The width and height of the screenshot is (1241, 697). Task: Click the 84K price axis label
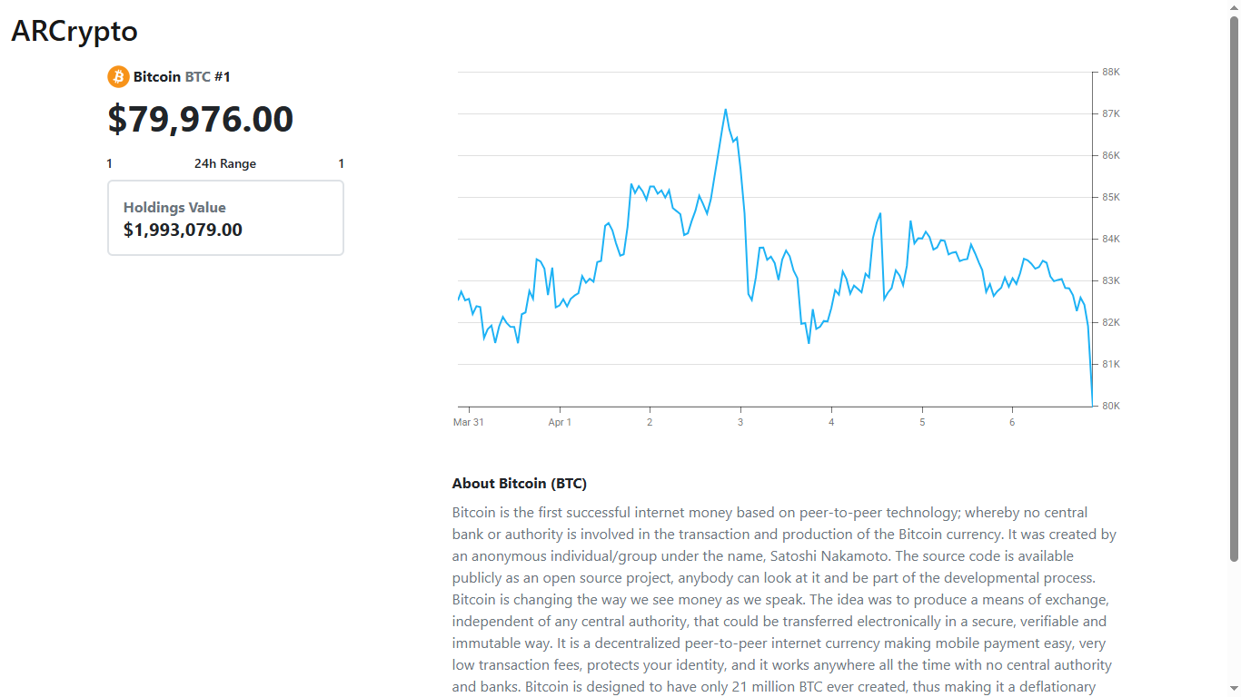point(1111,240)
